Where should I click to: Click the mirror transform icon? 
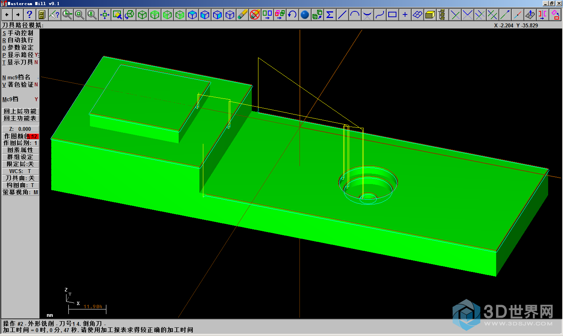tap(543, 15)
